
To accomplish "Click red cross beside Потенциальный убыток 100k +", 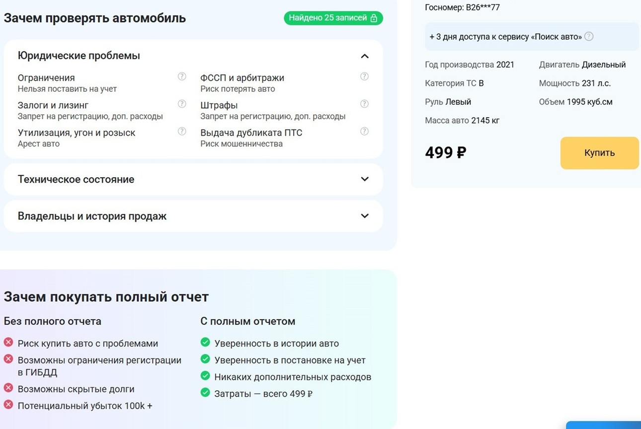I will coord(8,405).
